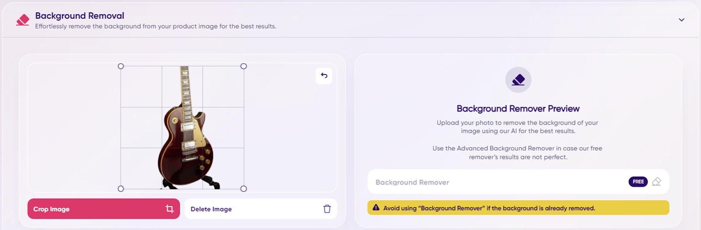Click the Background Removal section title

pos(80,16)
